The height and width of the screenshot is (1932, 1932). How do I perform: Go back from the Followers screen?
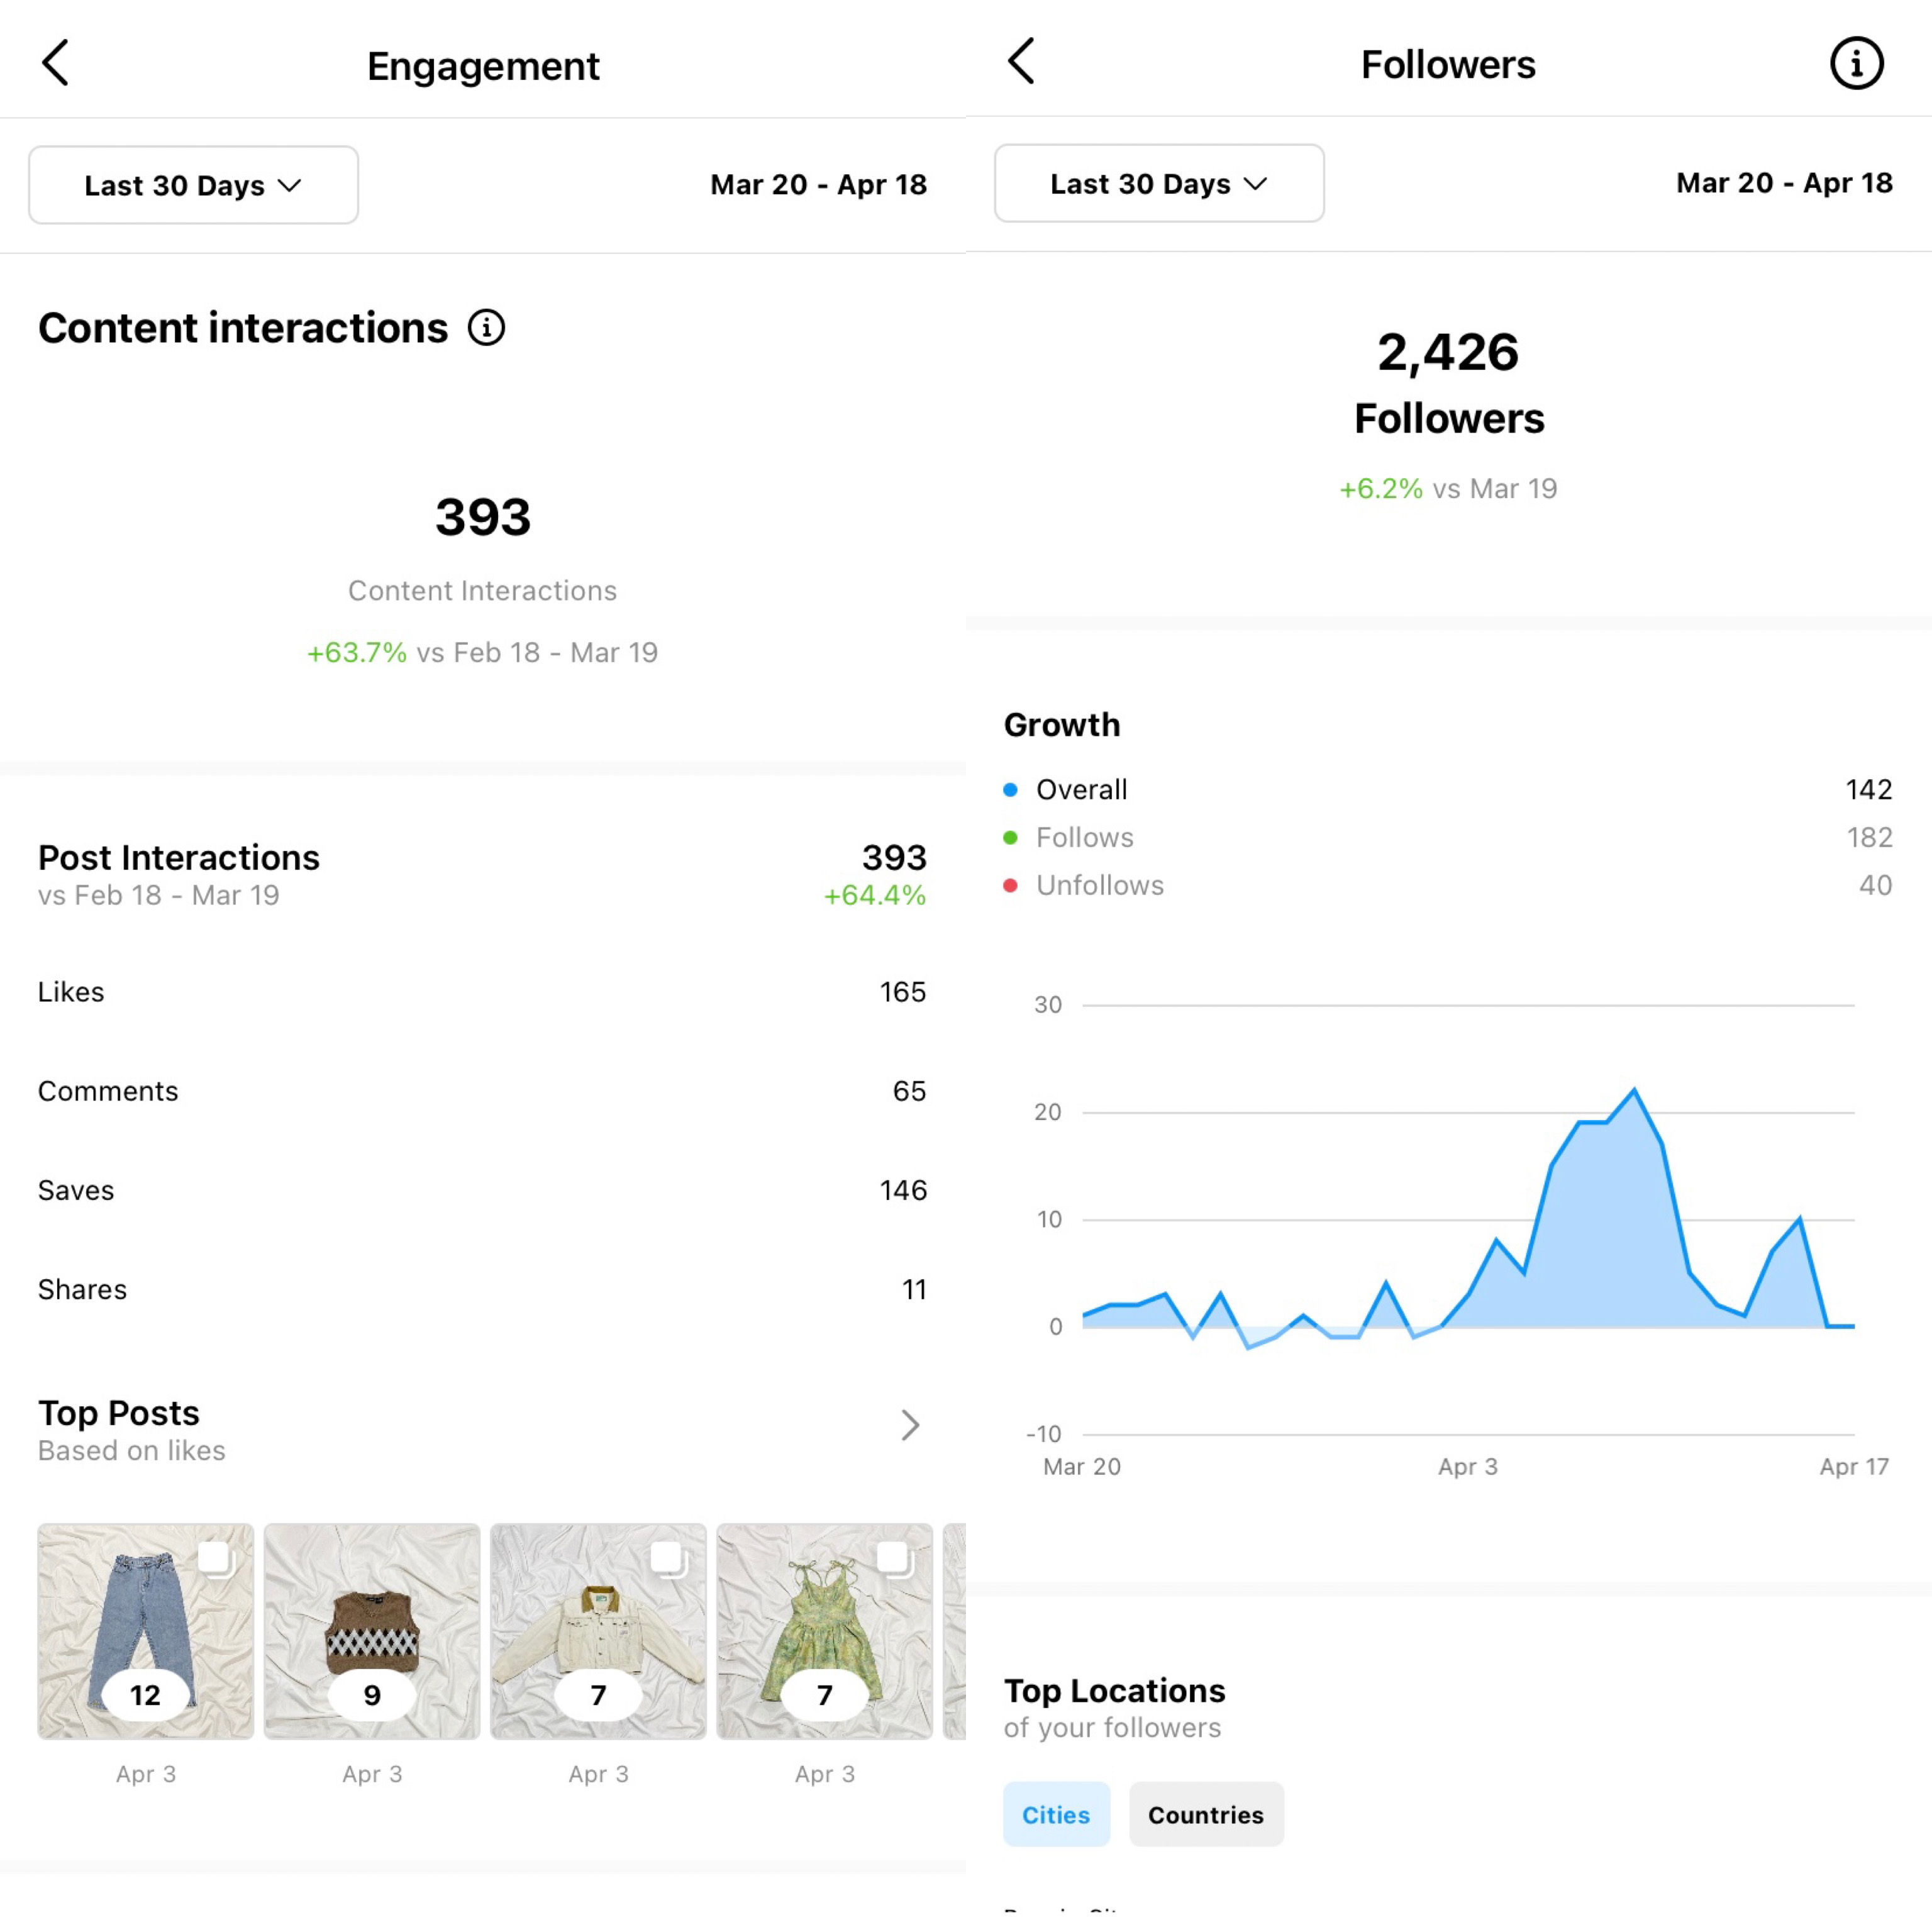(x=1021, y=62)
